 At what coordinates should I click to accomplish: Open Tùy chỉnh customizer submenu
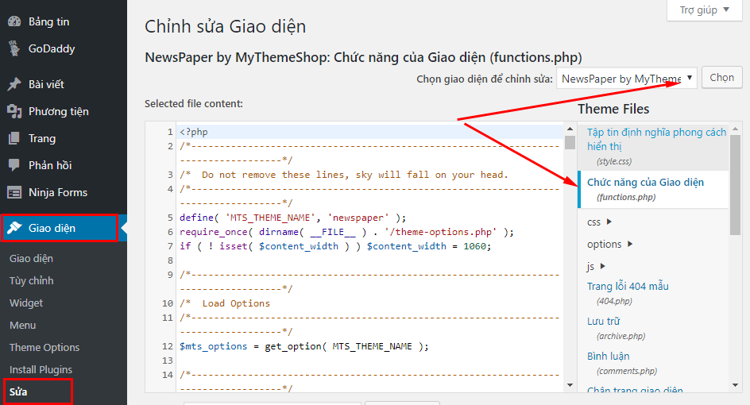[x=32, y=280]
